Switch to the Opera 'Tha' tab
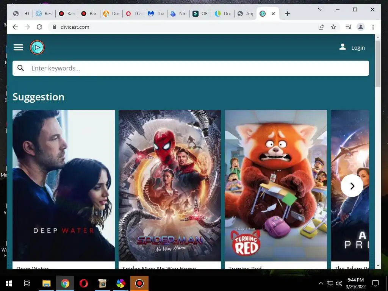388x291 pixels. pos(134,14)
